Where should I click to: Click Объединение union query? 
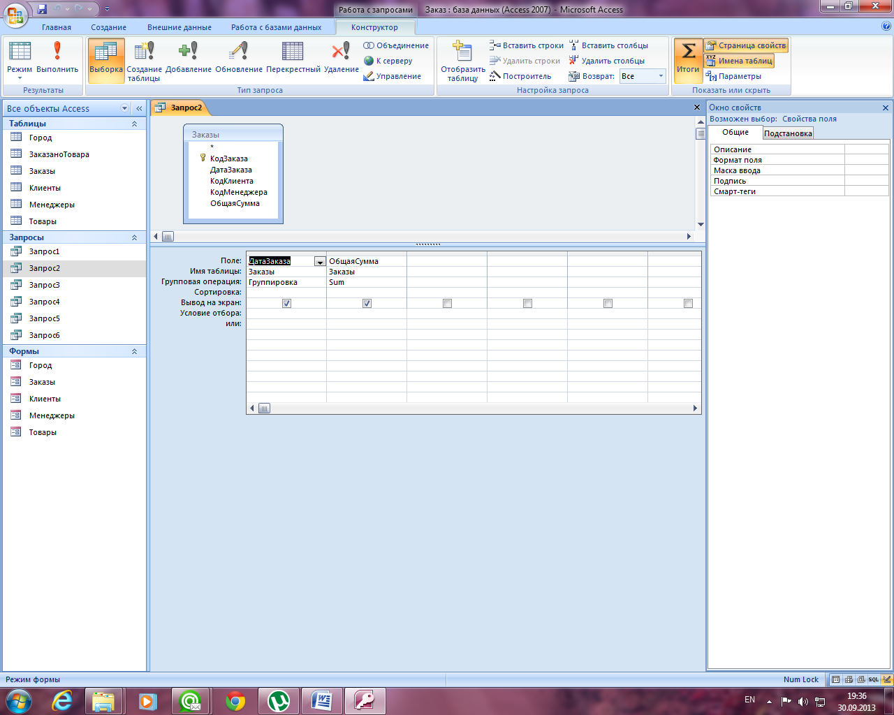396,45
